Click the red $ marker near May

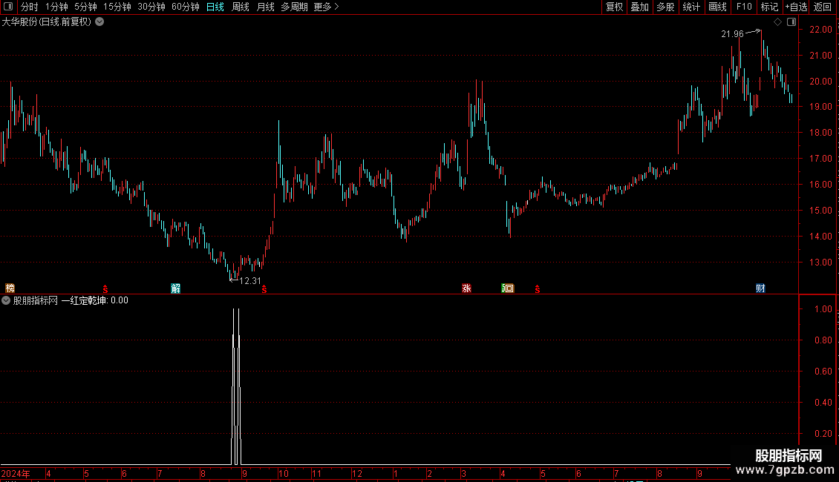[105, 289]
